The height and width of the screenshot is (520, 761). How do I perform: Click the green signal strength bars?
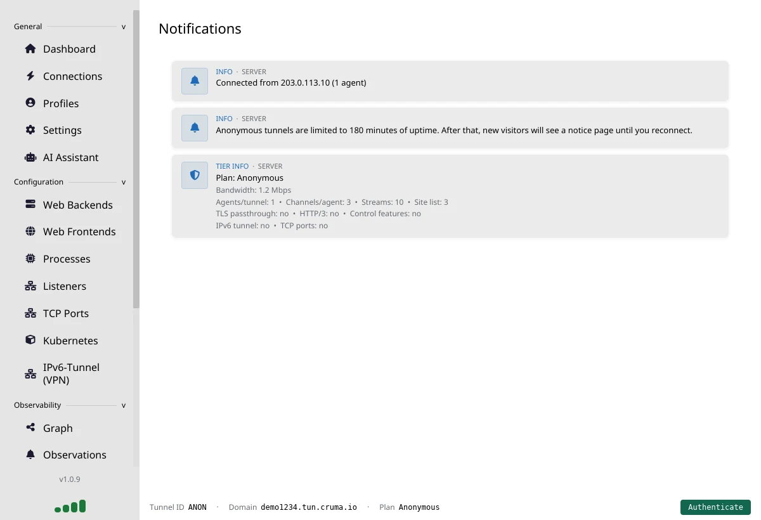(x=70, y=506)
